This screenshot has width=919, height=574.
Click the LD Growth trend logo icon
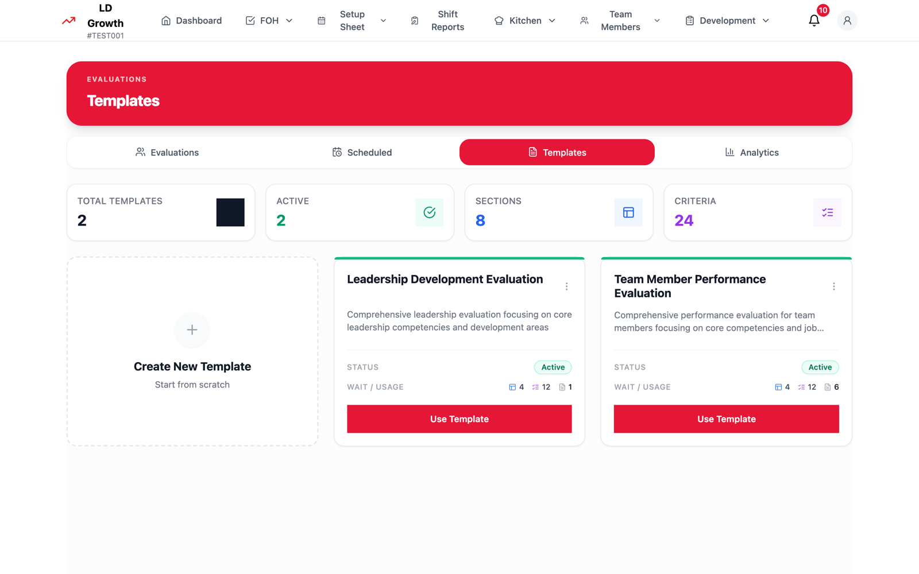click(x=69, y=21)
